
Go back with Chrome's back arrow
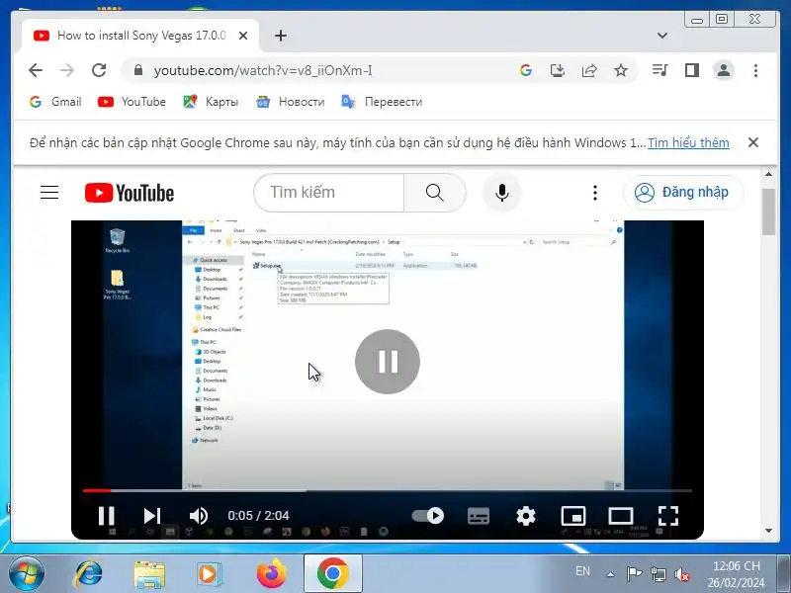point(36,70)
